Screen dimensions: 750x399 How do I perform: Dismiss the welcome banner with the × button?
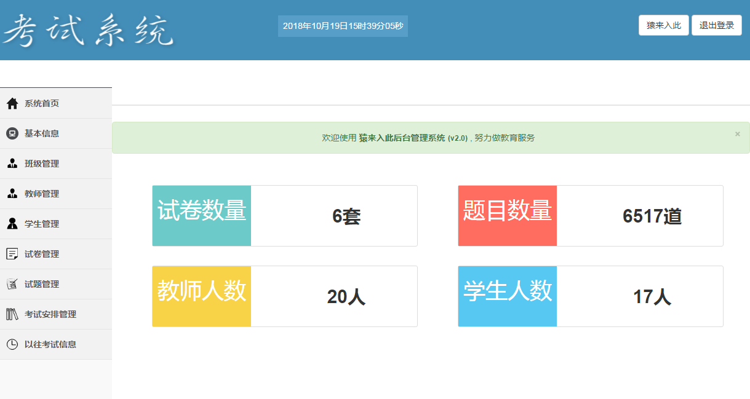coord(736,134)
